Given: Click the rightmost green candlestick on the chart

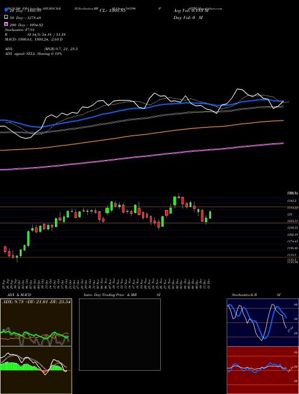Looking at the screenshot, I should click(x=210, y=214).
